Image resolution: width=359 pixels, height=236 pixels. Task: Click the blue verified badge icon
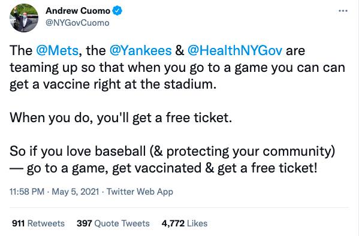[117, 11]
